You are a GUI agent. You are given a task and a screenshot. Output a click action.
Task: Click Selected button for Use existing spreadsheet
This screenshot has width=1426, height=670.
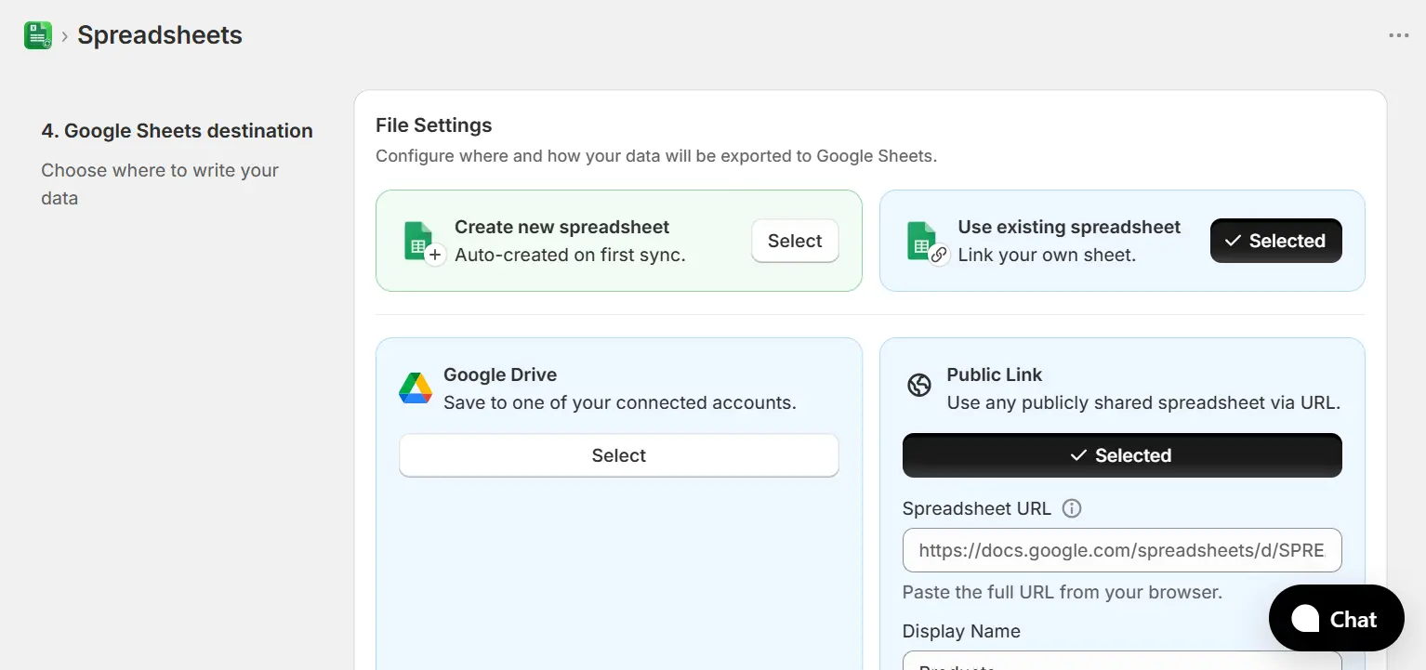[1275, 241]
